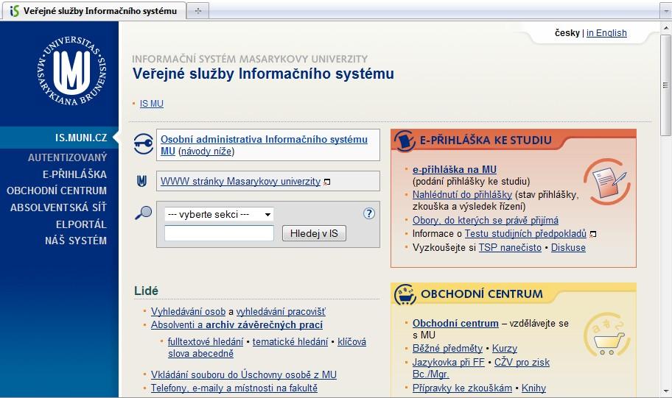Open 'vyhledávání pracovišť' link

[x=281, y=311]
